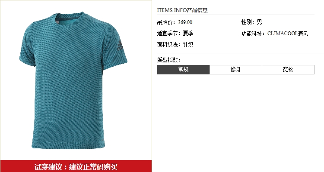Click the adidas logo on the sleeve
The width and height of the screenshot is (324, 172).
(x=120, y=45)
